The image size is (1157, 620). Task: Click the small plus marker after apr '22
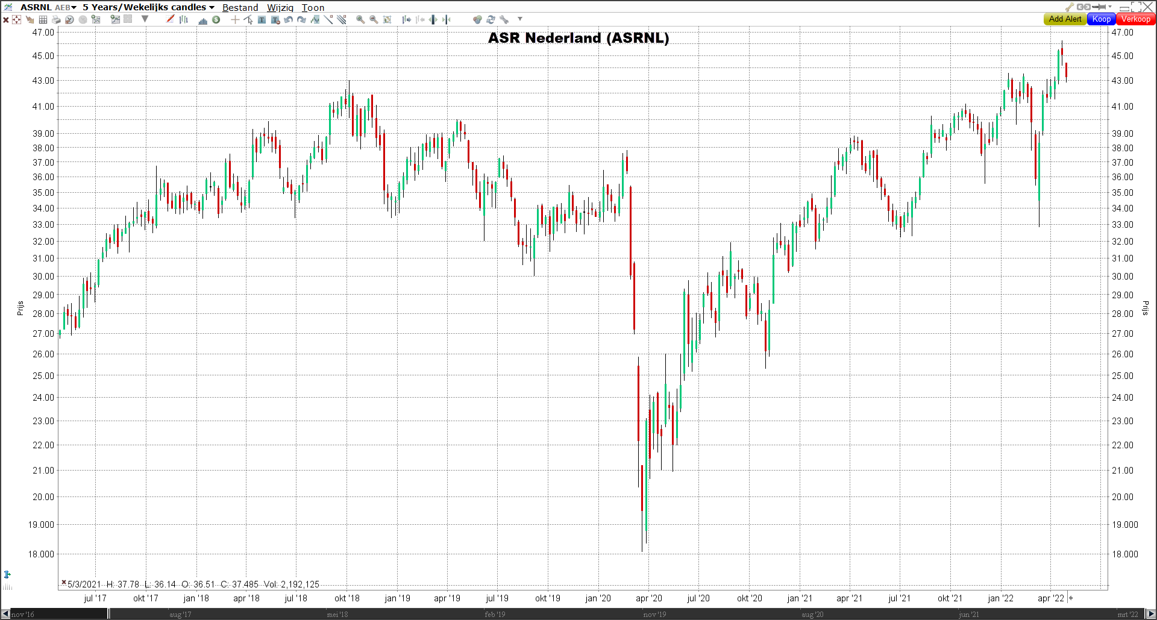coord(1071,598)
